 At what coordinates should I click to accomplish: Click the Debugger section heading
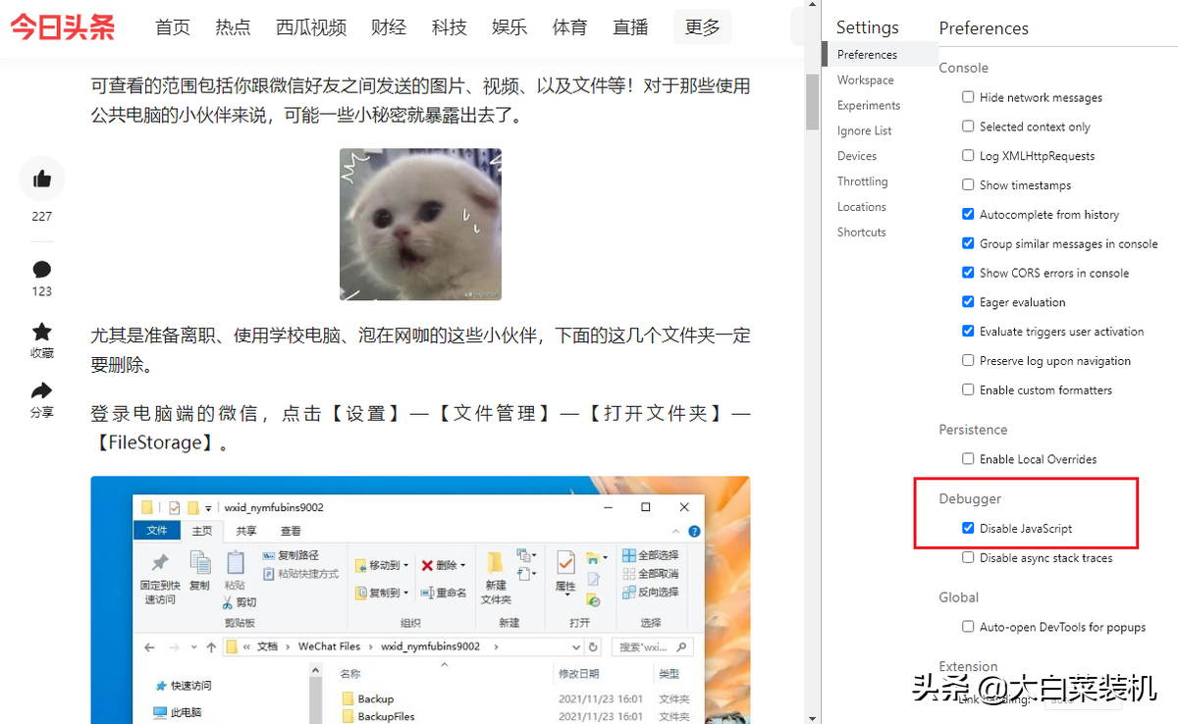pyautogui.click(x=970, y=499)
